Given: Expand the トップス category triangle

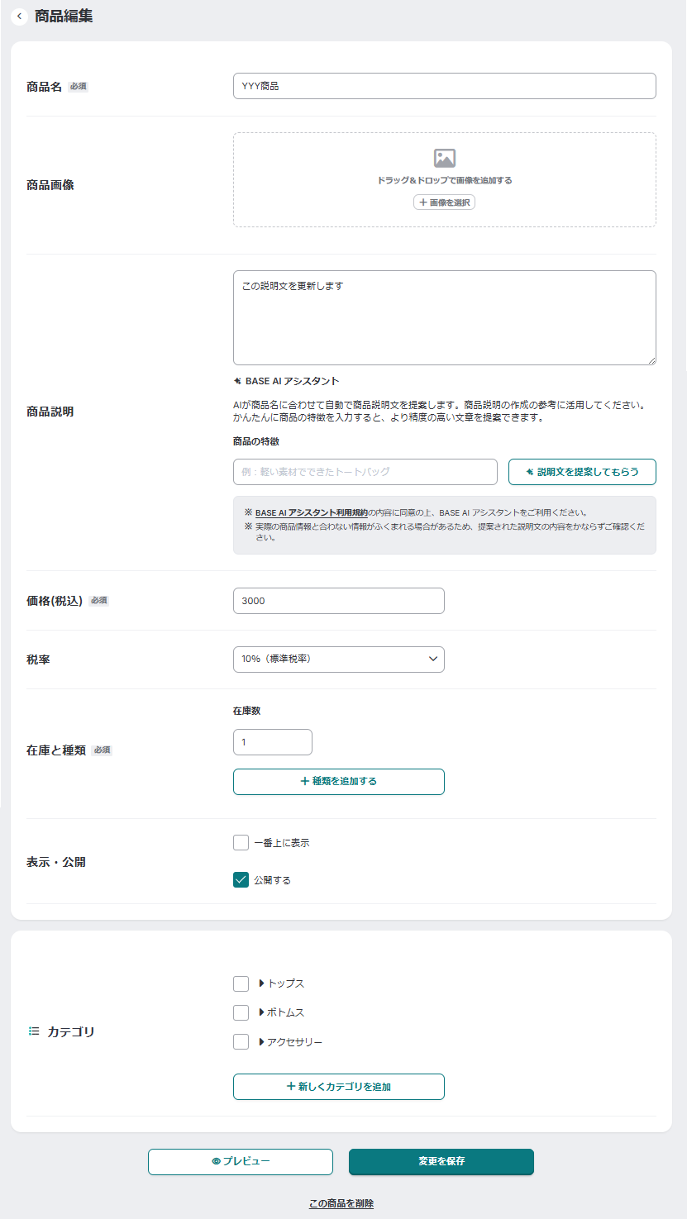Looking at the screenshot, I should tap(261, 983).
